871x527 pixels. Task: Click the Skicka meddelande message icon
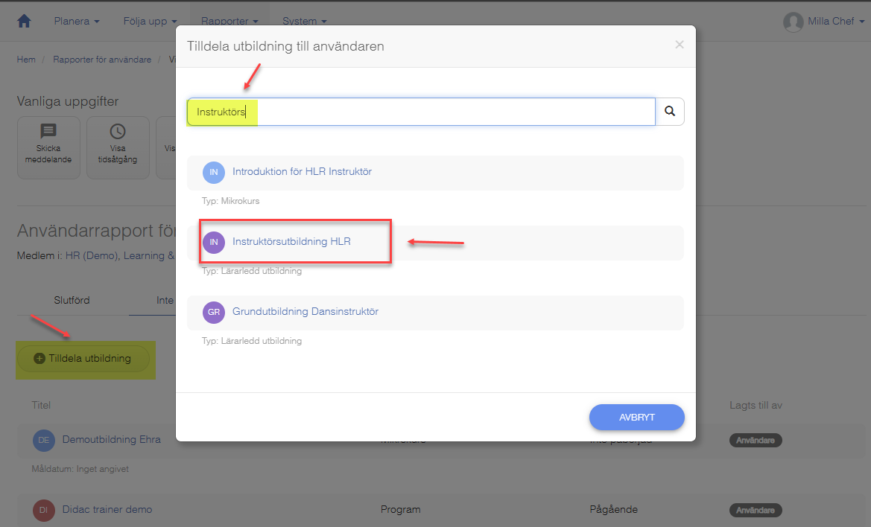tap(48, 132)
